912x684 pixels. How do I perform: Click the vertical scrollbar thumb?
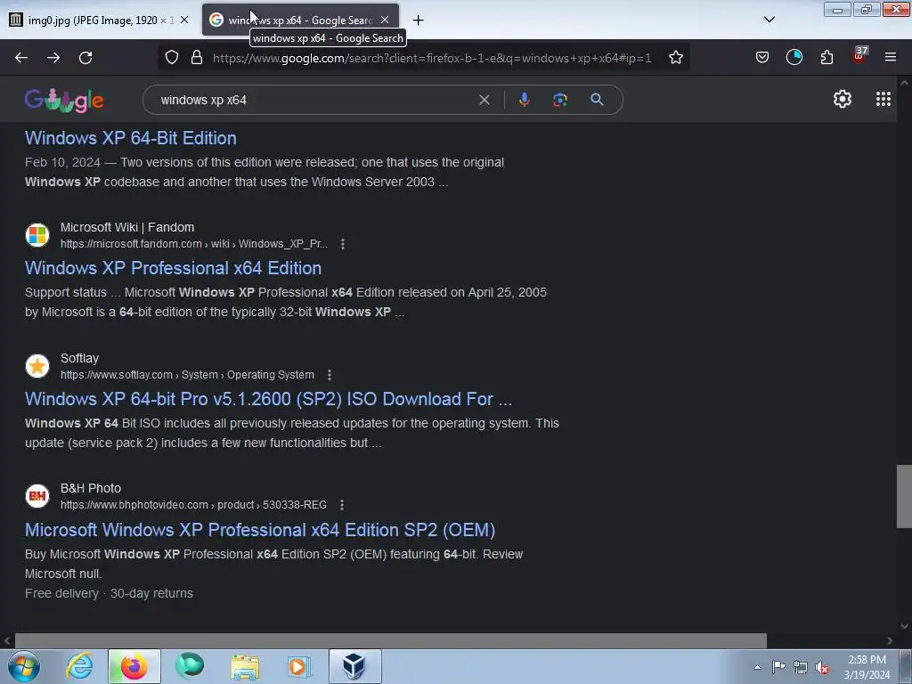(904, 496)
